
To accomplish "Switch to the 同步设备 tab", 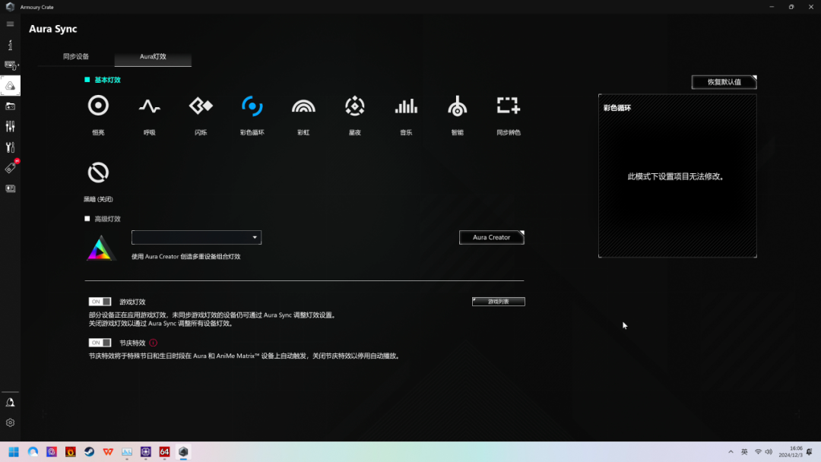I will coord(76,56).
